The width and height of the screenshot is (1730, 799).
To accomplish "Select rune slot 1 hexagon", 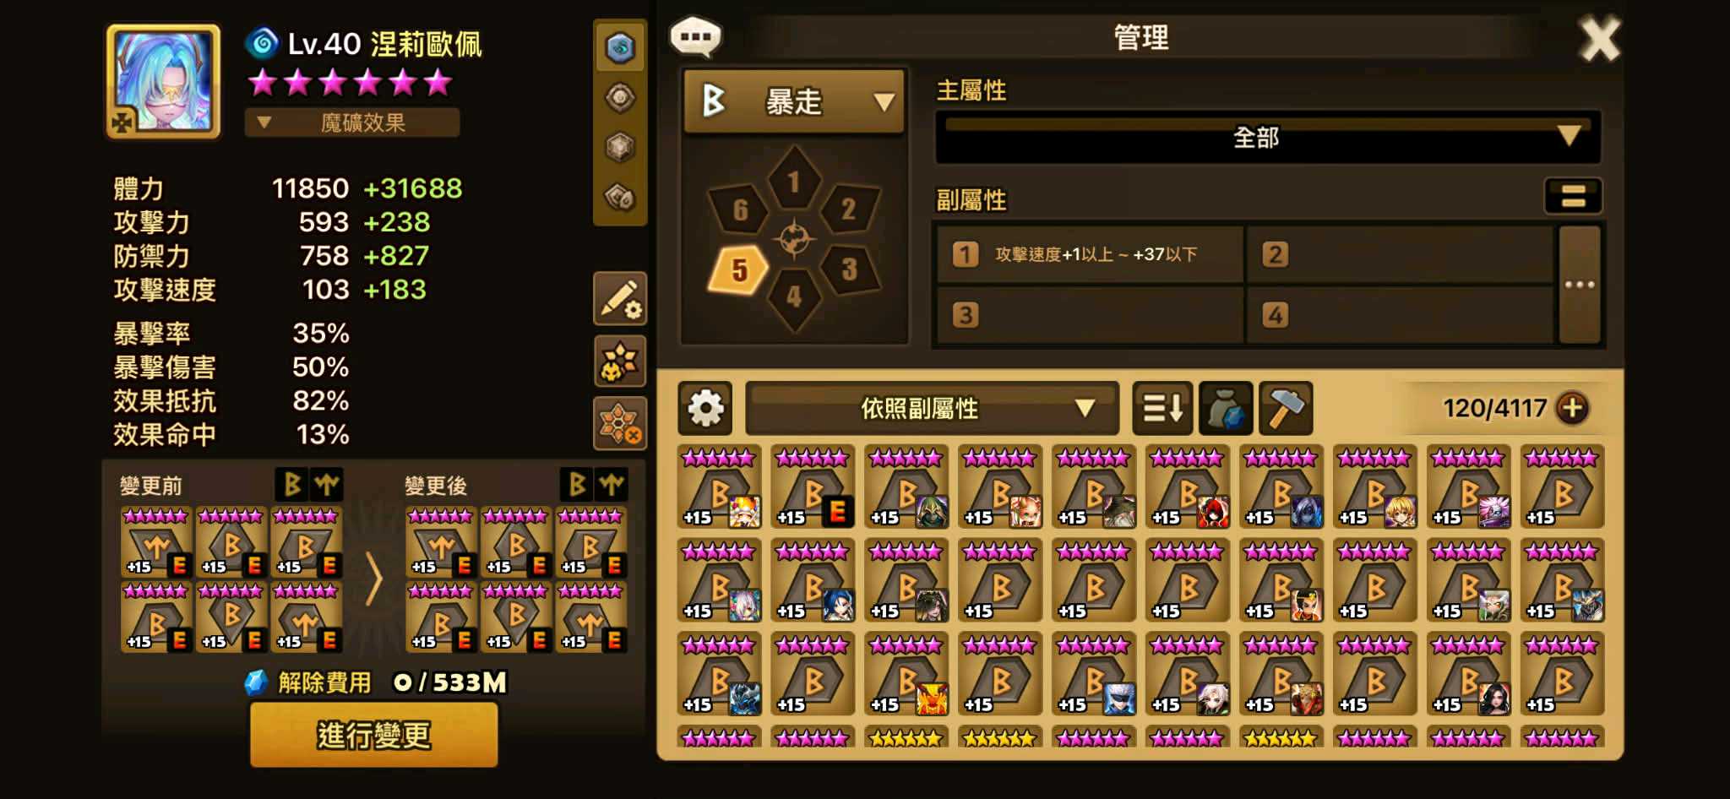I will 793,179.
